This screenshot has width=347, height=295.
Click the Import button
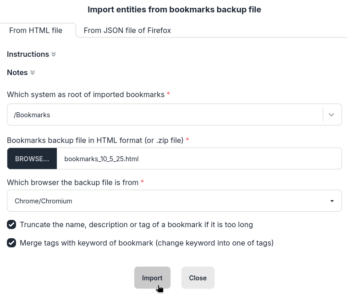click(152, 278)
